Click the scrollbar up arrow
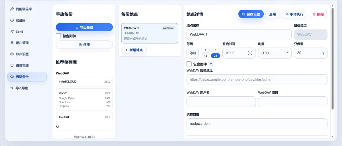This screenshot has height=146, width=342. pyautogui.click(x=332, y=6)
